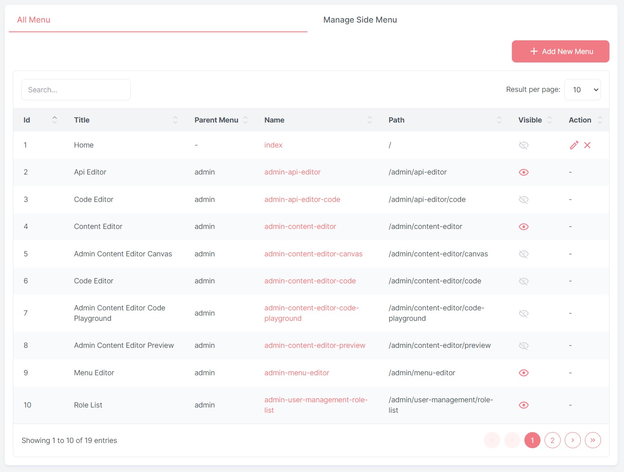Go to the previous page arrow
The height and width of the screenshot is (472, 624).
[512, 440]
